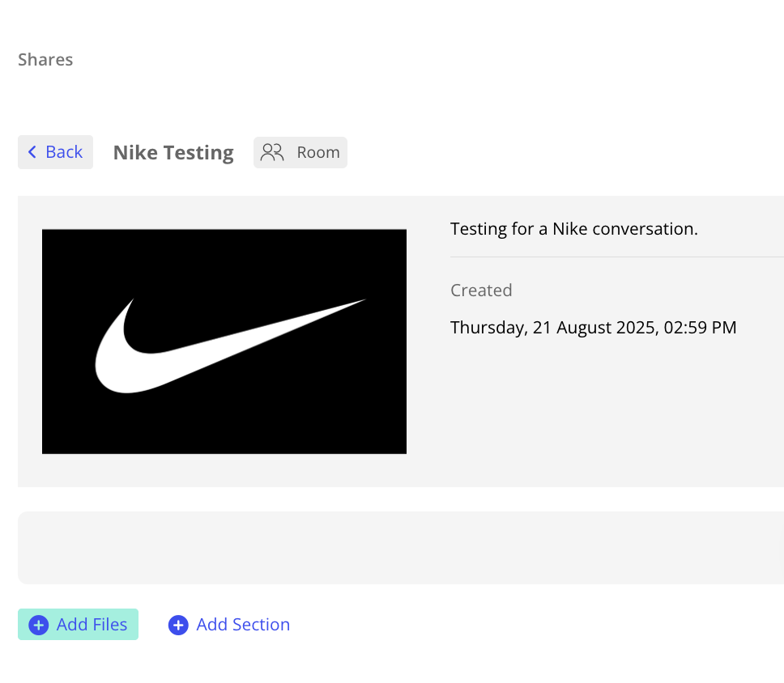
Task: Click the Created label
Action: click(481, 290)
